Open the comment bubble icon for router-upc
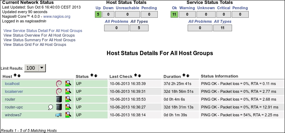The width and height of the screenshot is (285, 133). [50, 107]
